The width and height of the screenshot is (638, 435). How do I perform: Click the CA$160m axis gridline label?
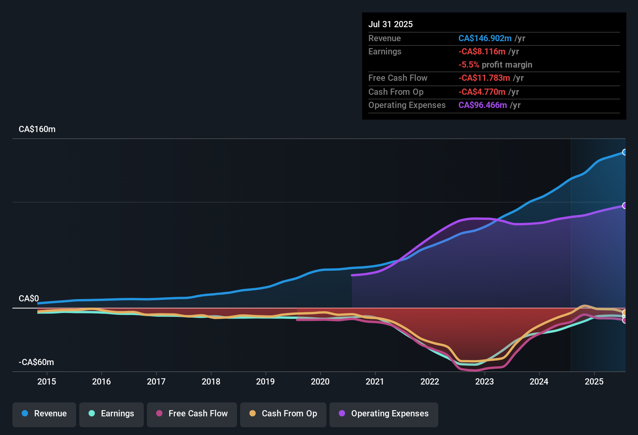[37, 129]
